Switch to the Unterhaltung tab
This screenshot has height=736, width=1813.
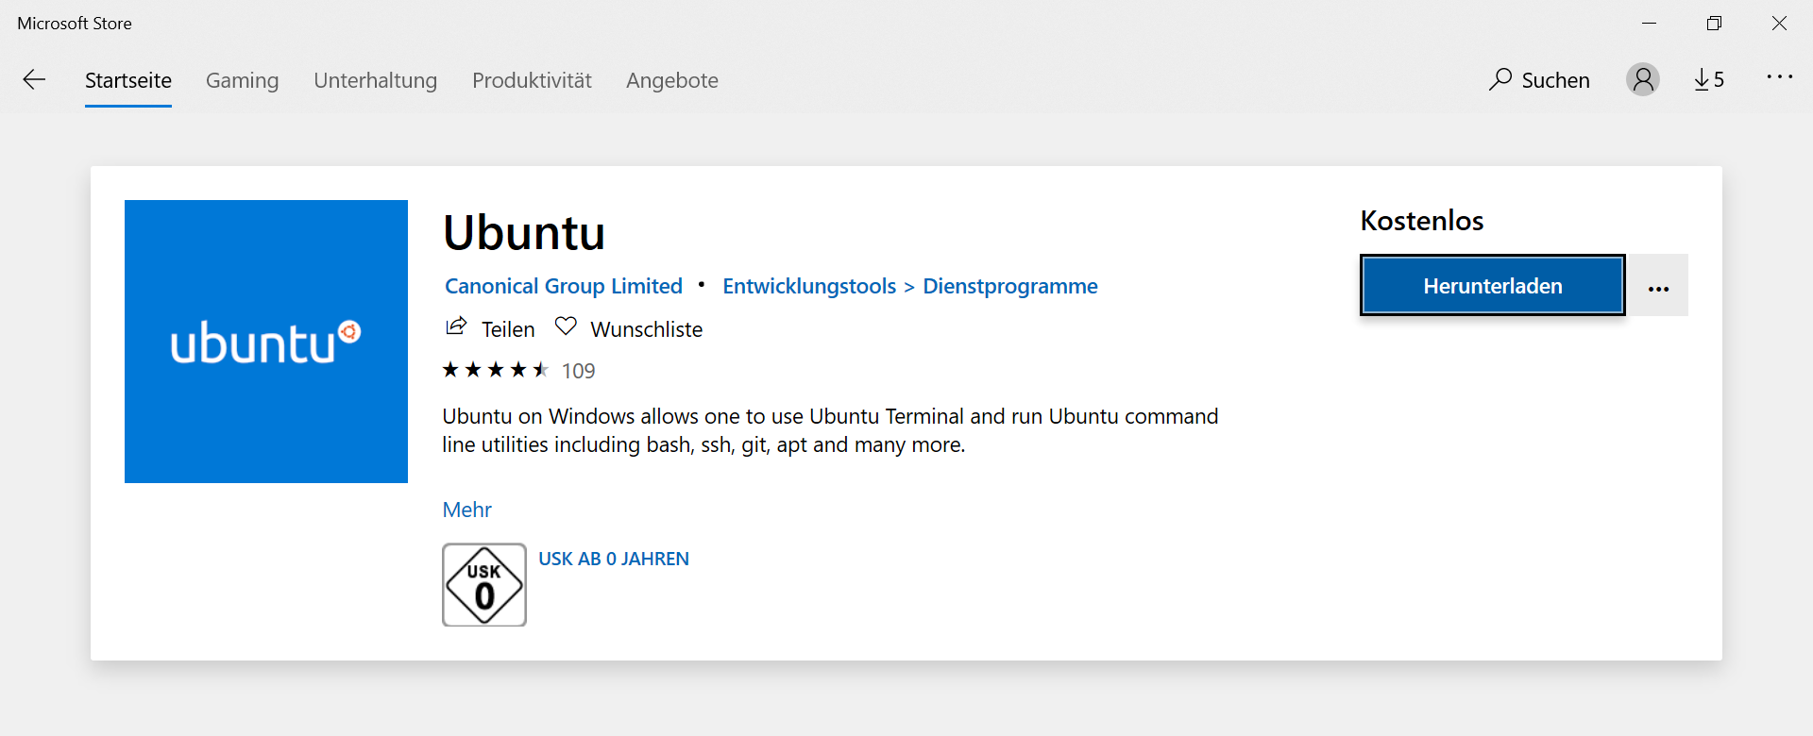pos(376,81)
